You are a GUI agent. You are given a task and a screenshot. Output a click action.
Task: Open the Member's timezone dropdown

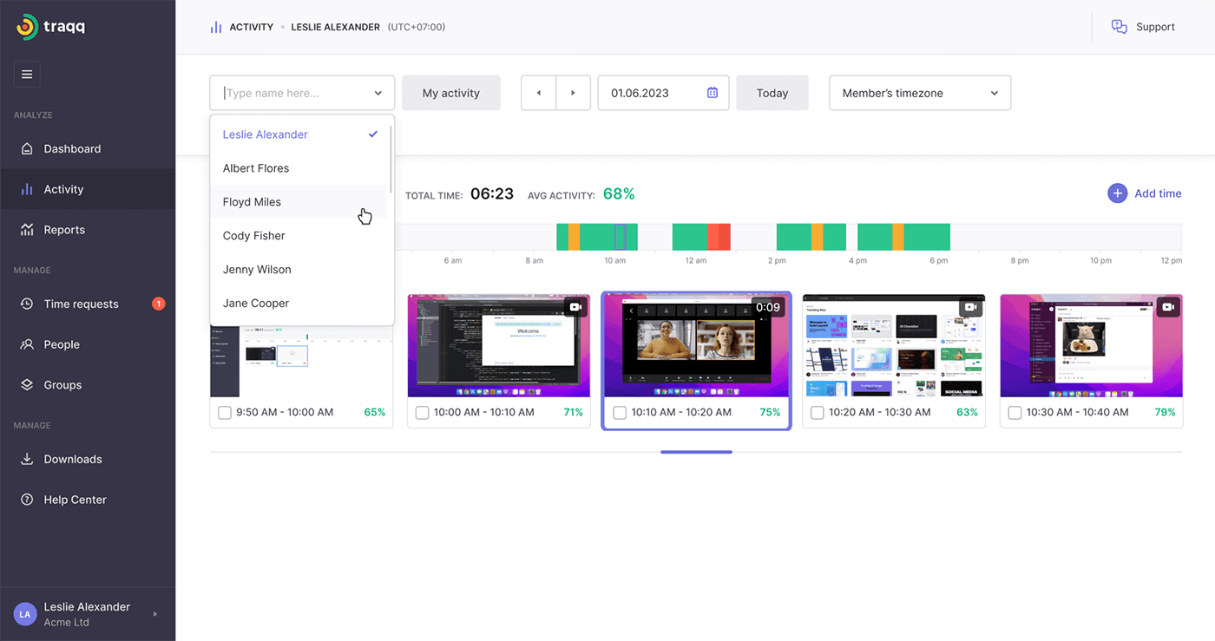920,93
